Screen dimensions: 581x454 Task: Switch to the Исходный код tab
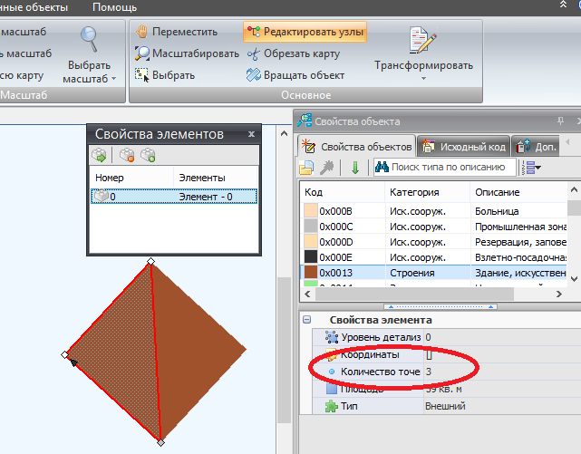(464, 146)
